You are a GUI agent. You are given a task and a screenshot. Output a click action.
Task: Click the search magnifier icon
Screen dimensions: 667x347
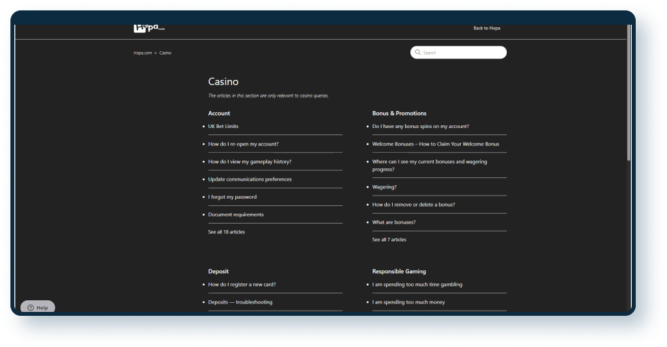click(418, 53)
